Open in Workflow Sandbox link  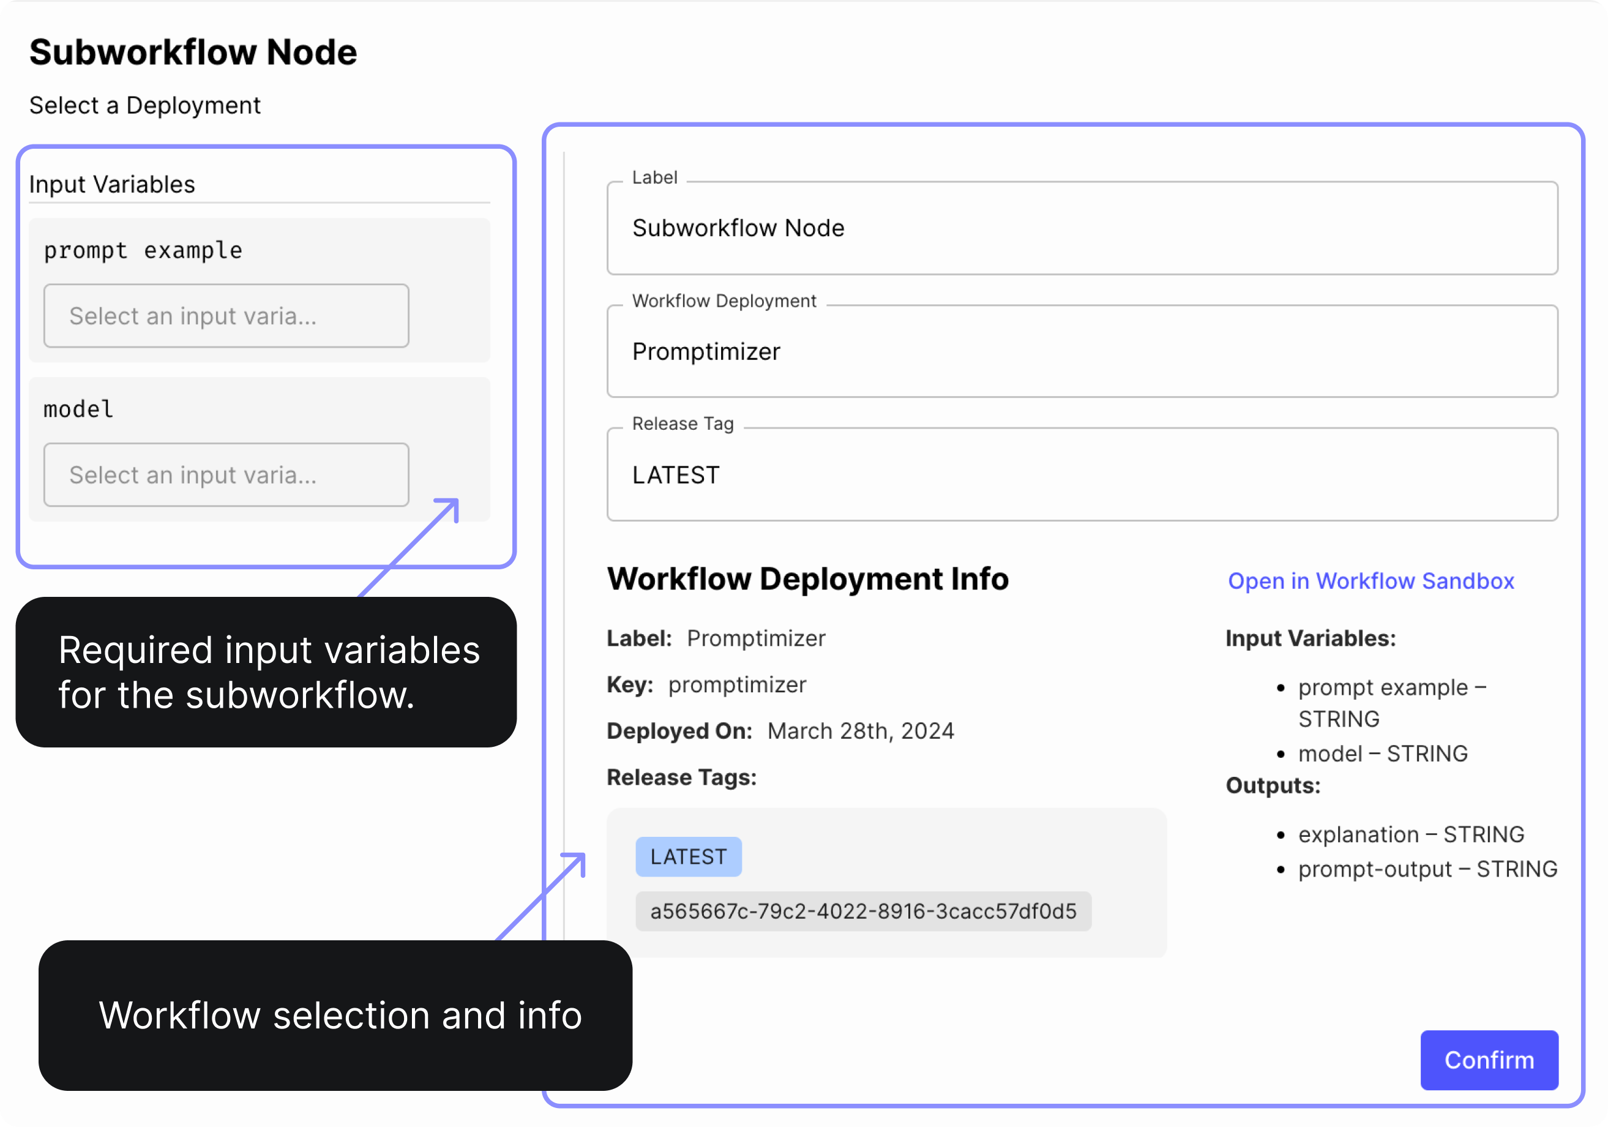(1371, 581)
